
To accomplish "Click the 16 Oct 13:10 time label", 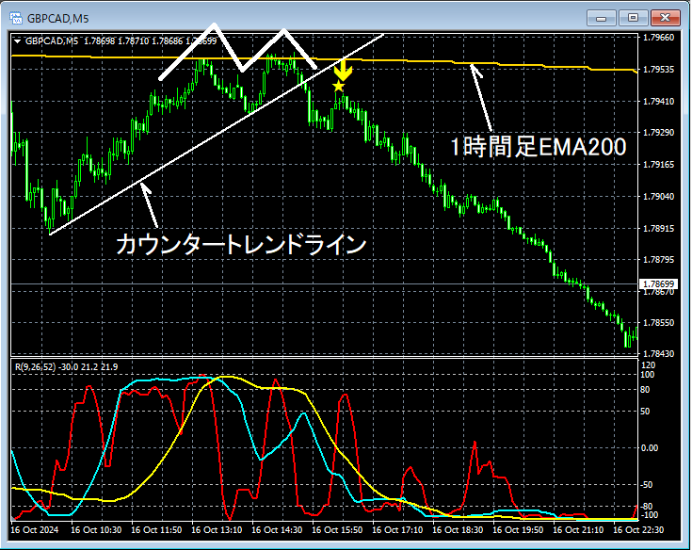I will tap(217, 530).
